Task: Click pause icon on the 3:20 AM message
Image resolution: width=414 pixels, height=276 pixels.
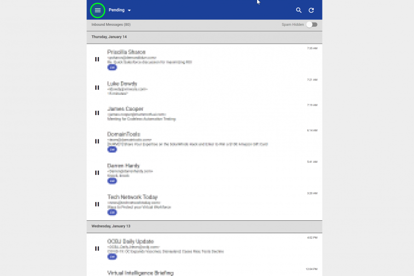Action: pos(97,204)
